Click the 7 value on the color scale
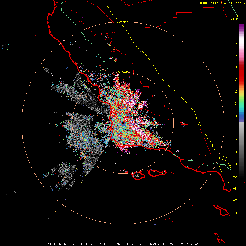The width and height of the screenshot is (246, 246). coord(236,31)
